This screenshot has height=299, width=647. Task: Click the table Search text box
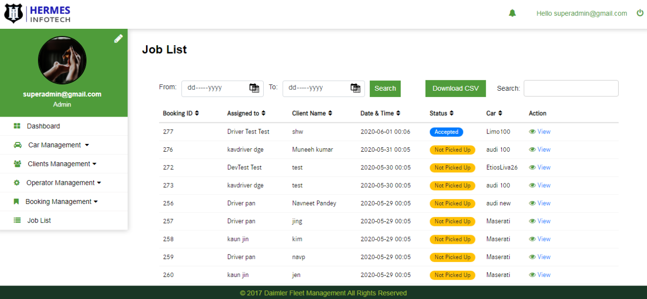pyautogui.click(x=571, y=88)
